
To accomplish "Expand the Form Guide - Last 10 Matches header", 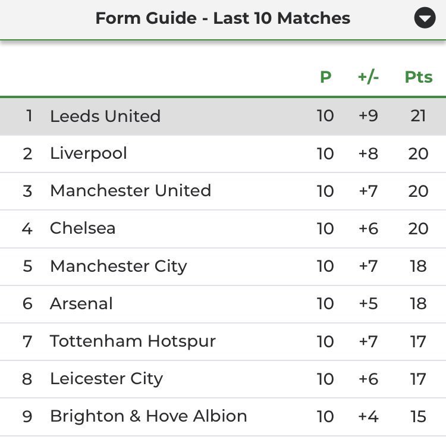I will click(x=223, y=18).
